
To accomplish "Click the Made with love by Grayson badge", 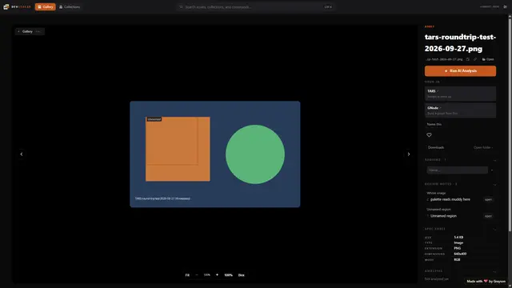I will [486, 281].
